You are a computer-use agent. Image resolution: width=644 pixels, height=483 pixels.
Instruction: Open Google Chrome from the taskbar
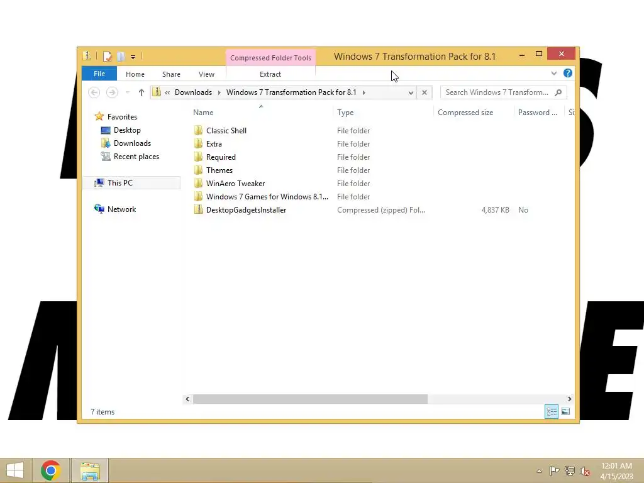51,470
